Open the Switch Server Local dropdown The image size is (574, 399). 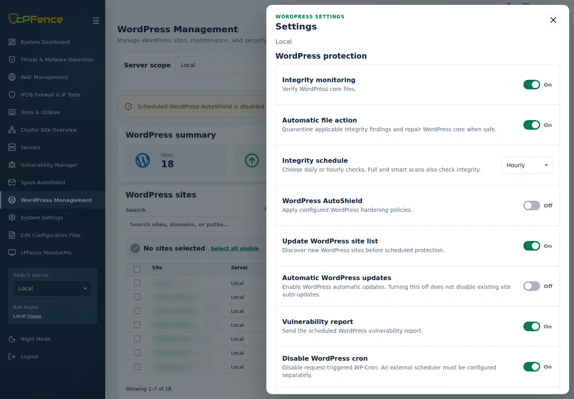53,288
